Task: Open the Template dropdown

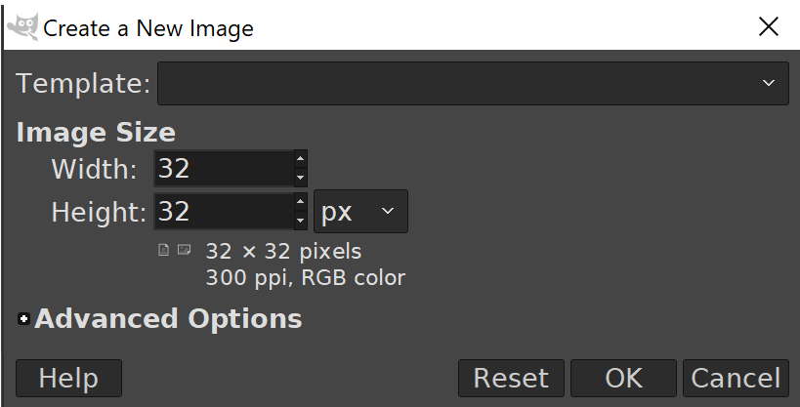Action: point(473,83)
